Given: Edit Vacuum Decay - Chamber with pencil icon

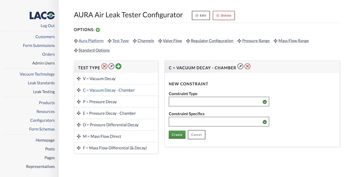Looking at the screenshot, I should [240, 66].
